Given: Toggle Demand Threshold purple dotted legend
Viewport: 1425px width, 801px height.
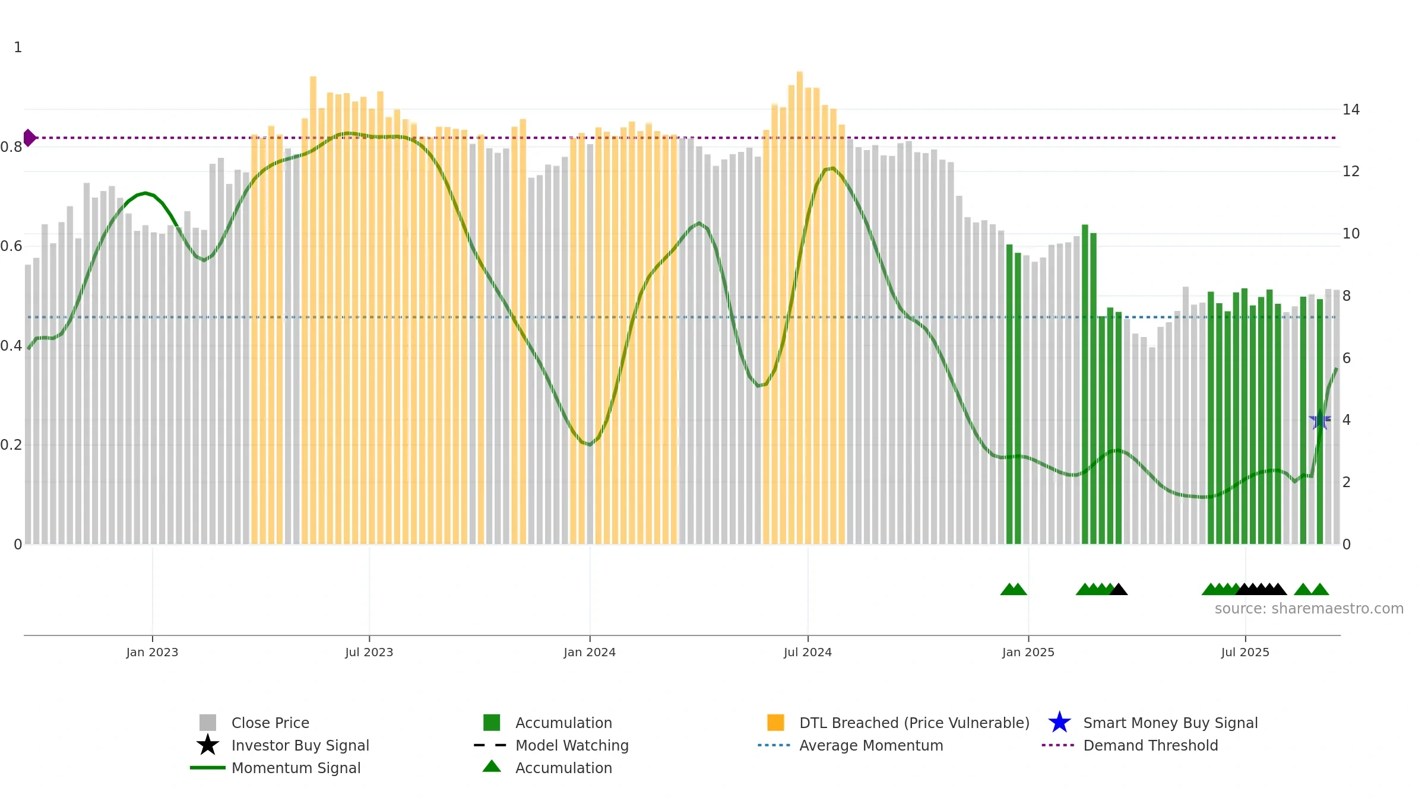Looking at the screenshot, I should pos(1058,745).
